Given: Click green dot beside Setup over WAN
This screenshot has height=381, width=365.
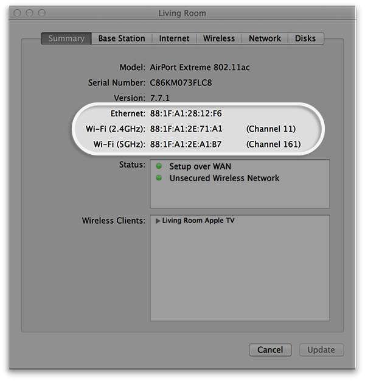Looking at the screenshot, I should point(159,166).
